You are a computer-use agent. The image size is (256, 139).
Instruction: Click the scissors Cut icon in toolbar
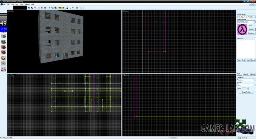[49, 8]
